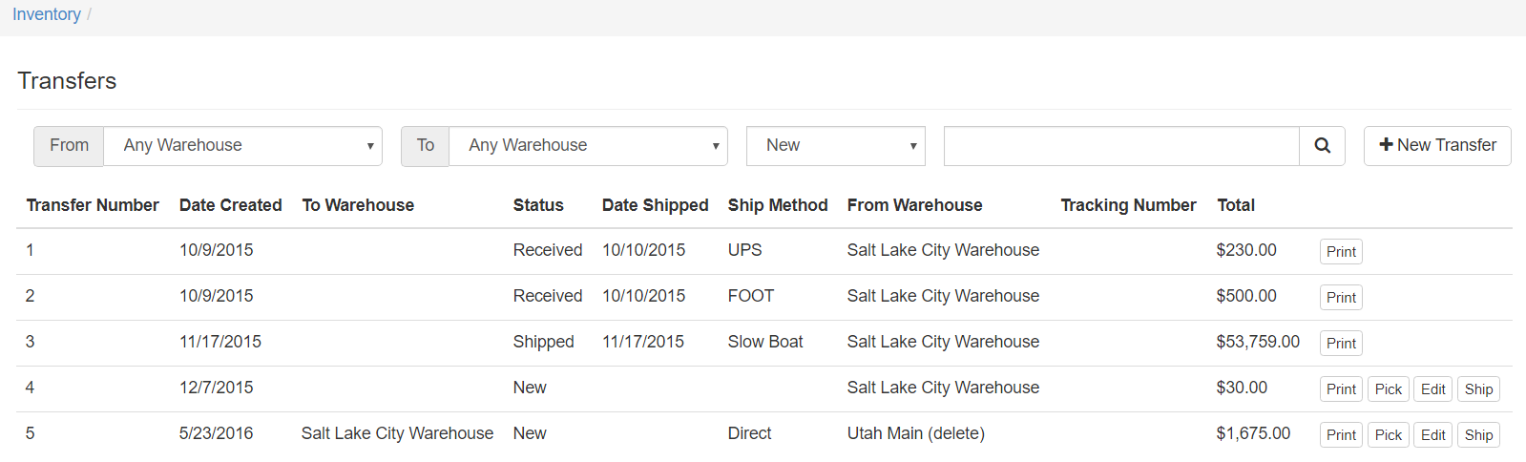Pick items for transfer 5
The width and height of the screenshot is (1526, 462).
[x=1388, y=435]
